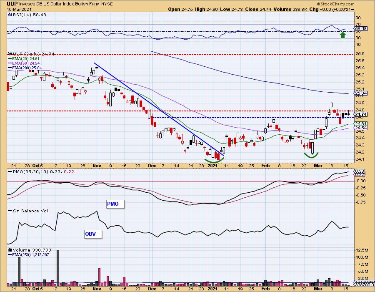Click the green arc under late February low

[x=311, y=155]
